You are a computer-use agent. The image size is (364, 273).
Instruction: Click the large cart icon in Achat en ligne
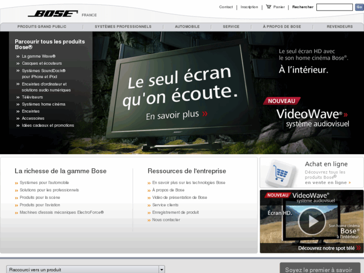[x=280, y=173]
